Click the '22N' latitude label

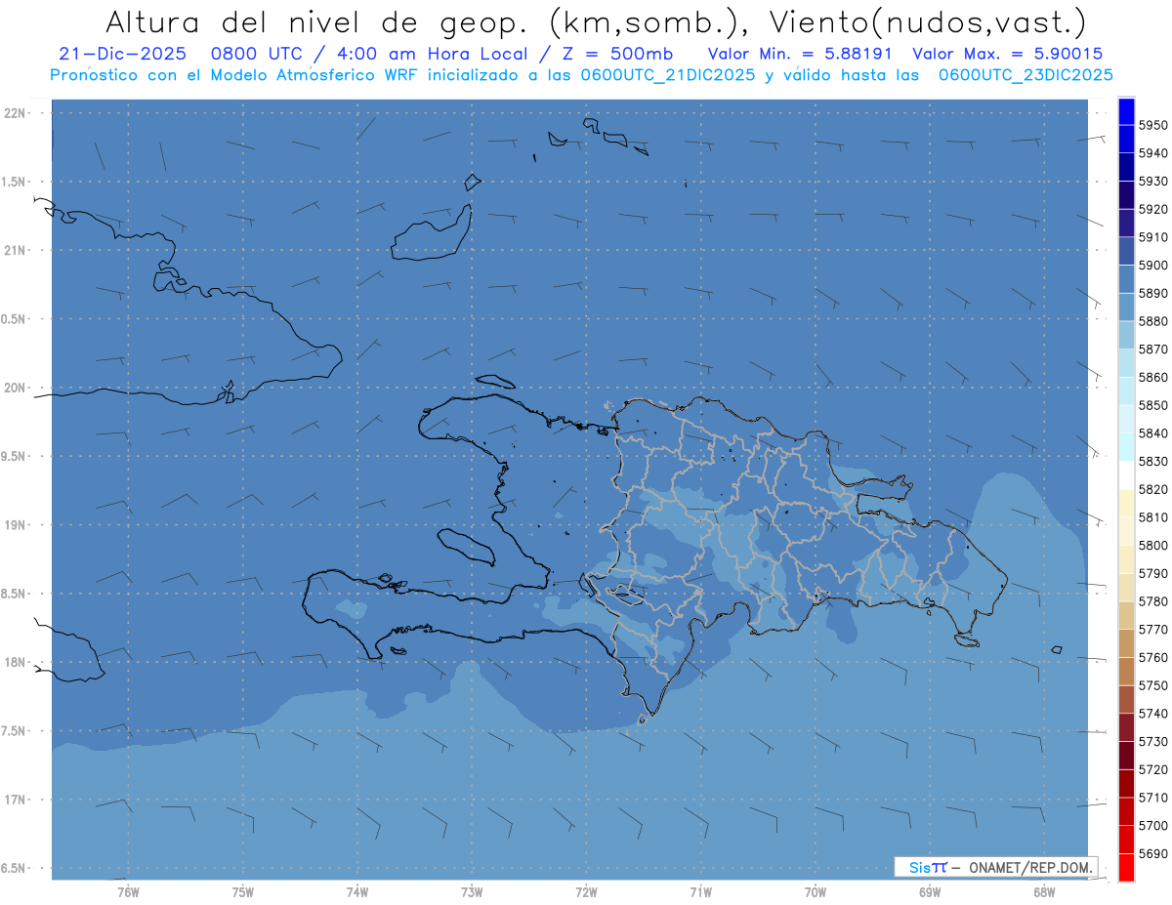pos(17,113)
